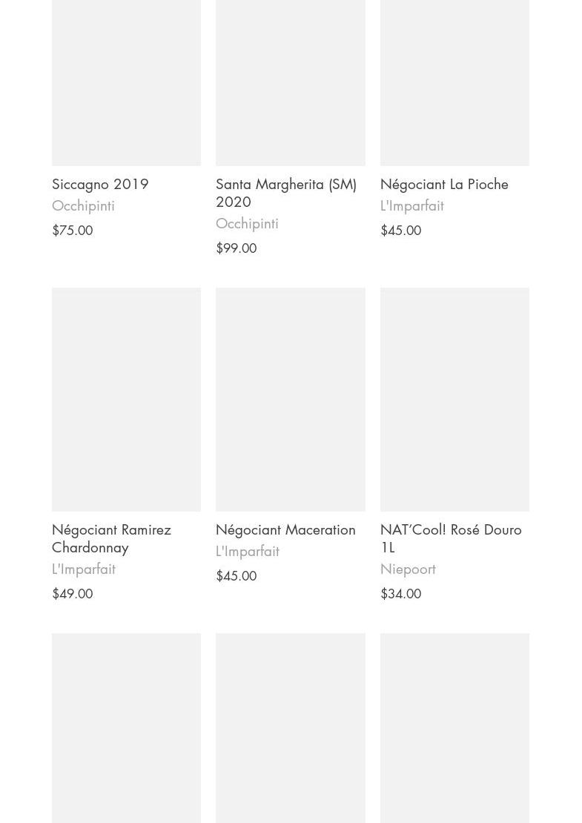The height and width of the screenshot is (823, 582).
Task: Select Occhipinti vendor under Santa Margherita
Action: pyautogui.click(x=247, y=223)
